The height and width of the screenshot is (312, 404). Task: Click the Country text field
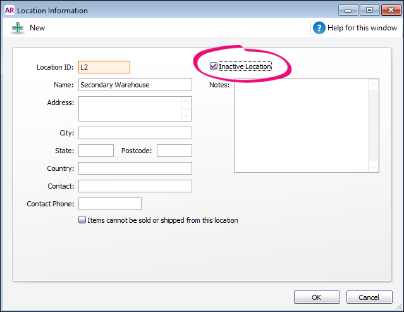coord(135,168)
